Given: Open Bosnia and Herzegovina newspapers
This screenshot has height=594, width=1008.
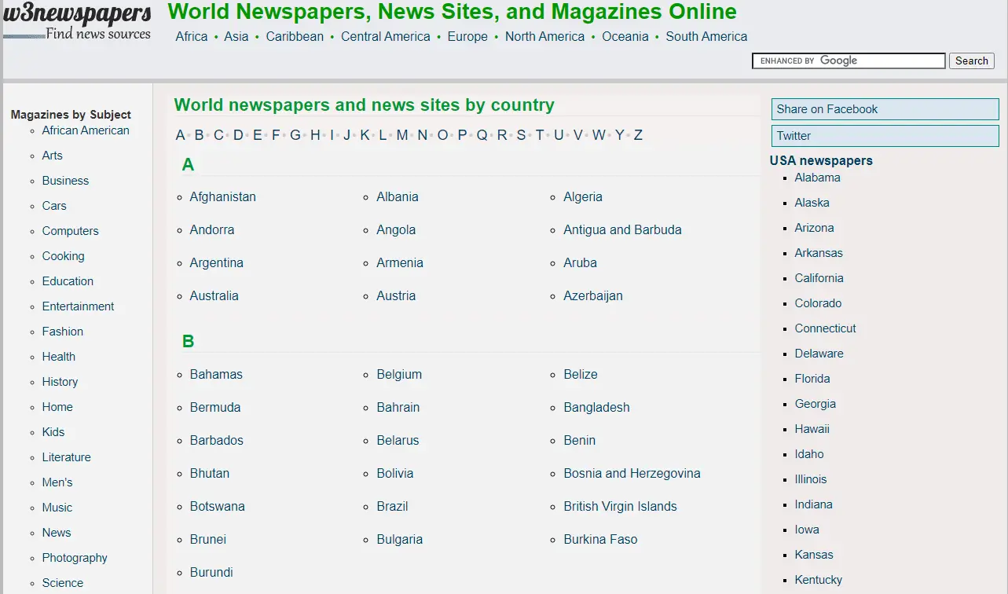Looking at the screenshot, I should tap(632, 474).
